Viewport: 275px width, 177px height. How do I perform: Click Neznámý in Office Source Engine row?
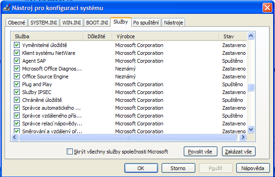(125, 77)
